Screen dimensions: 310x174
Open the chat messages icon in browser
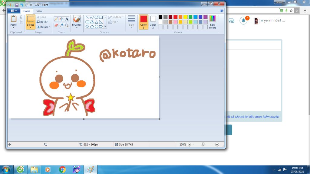point(232,21)
